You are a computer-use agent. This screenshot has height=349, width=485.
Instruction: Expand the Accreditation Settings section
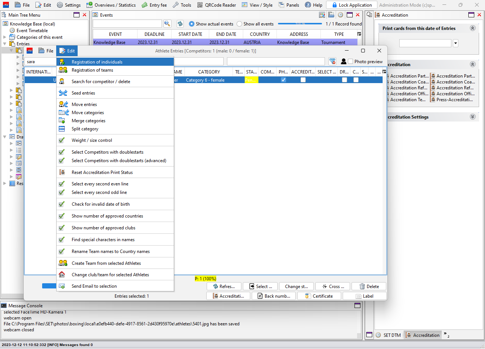point(472,117)
